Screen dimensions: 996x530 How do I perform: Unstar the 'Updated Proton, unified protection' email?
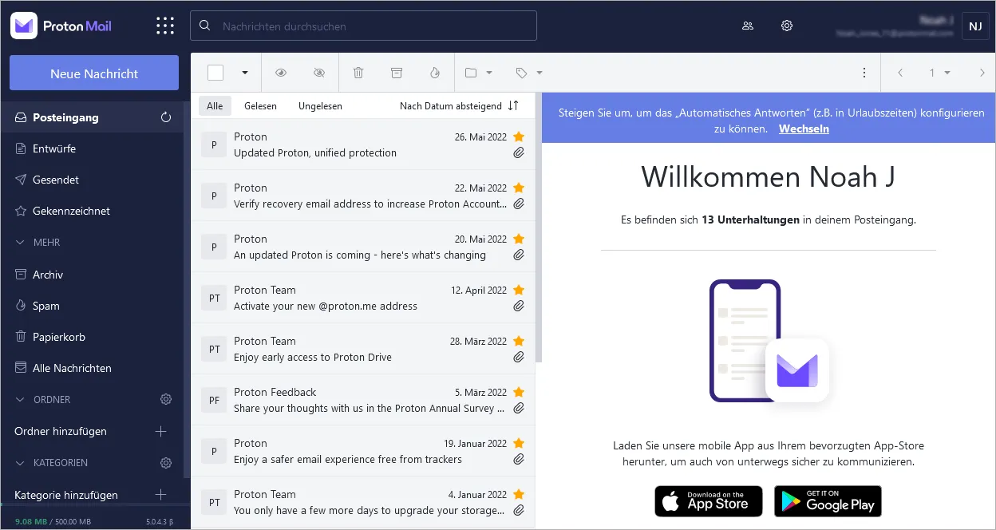coord(519,136)
